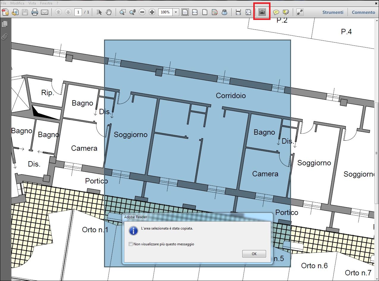
Task: Click the Zoom Out minus button
Action: click(142, 12)
